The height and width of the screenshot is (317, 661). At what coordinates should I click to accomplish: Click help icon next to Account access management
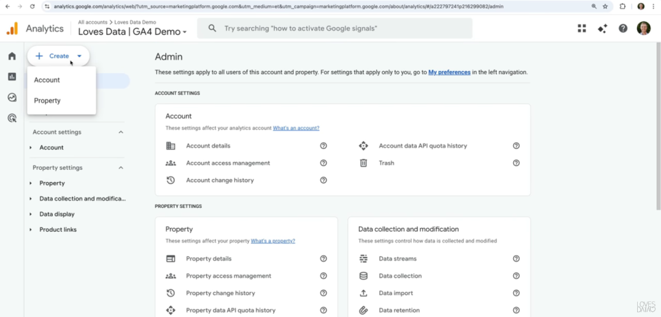click(x=323, y=163)
